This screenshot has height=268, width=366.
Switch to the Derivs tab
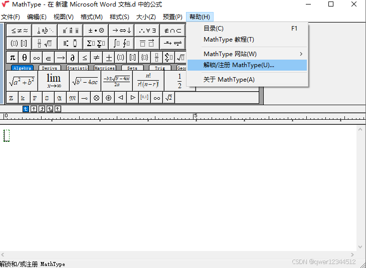point(50,68)
